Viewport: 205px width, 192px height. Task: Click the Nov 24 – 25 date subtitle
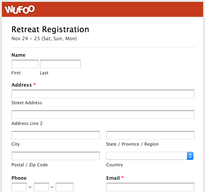pos(44,39)
